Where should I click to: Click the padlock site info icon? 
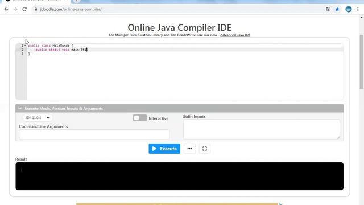coord(35,9)
